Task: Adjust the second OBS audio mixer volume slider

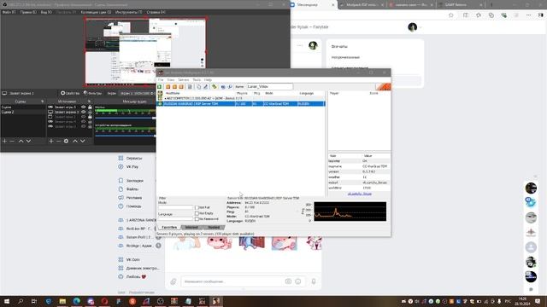Action: point(126,136)
